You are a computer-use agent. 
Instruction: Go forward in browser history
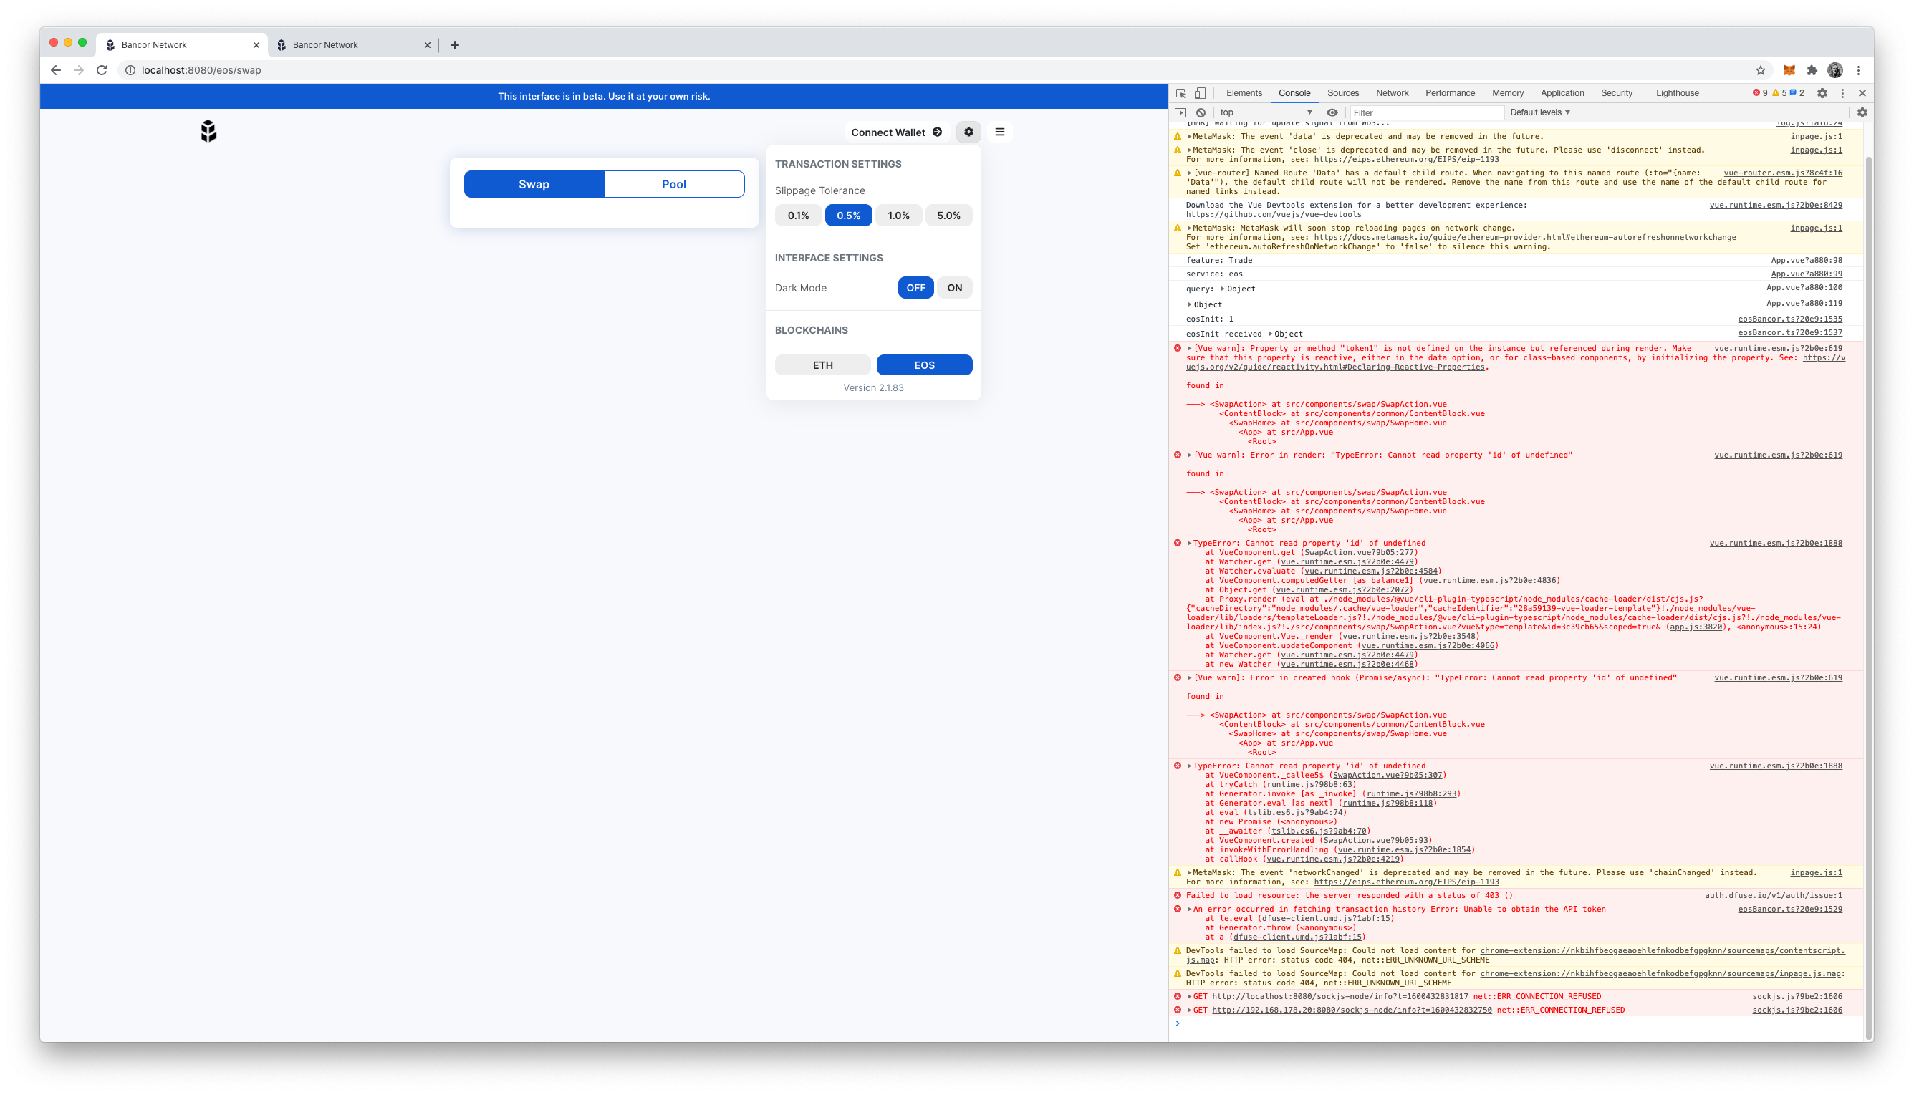click(x=79, y=70)
